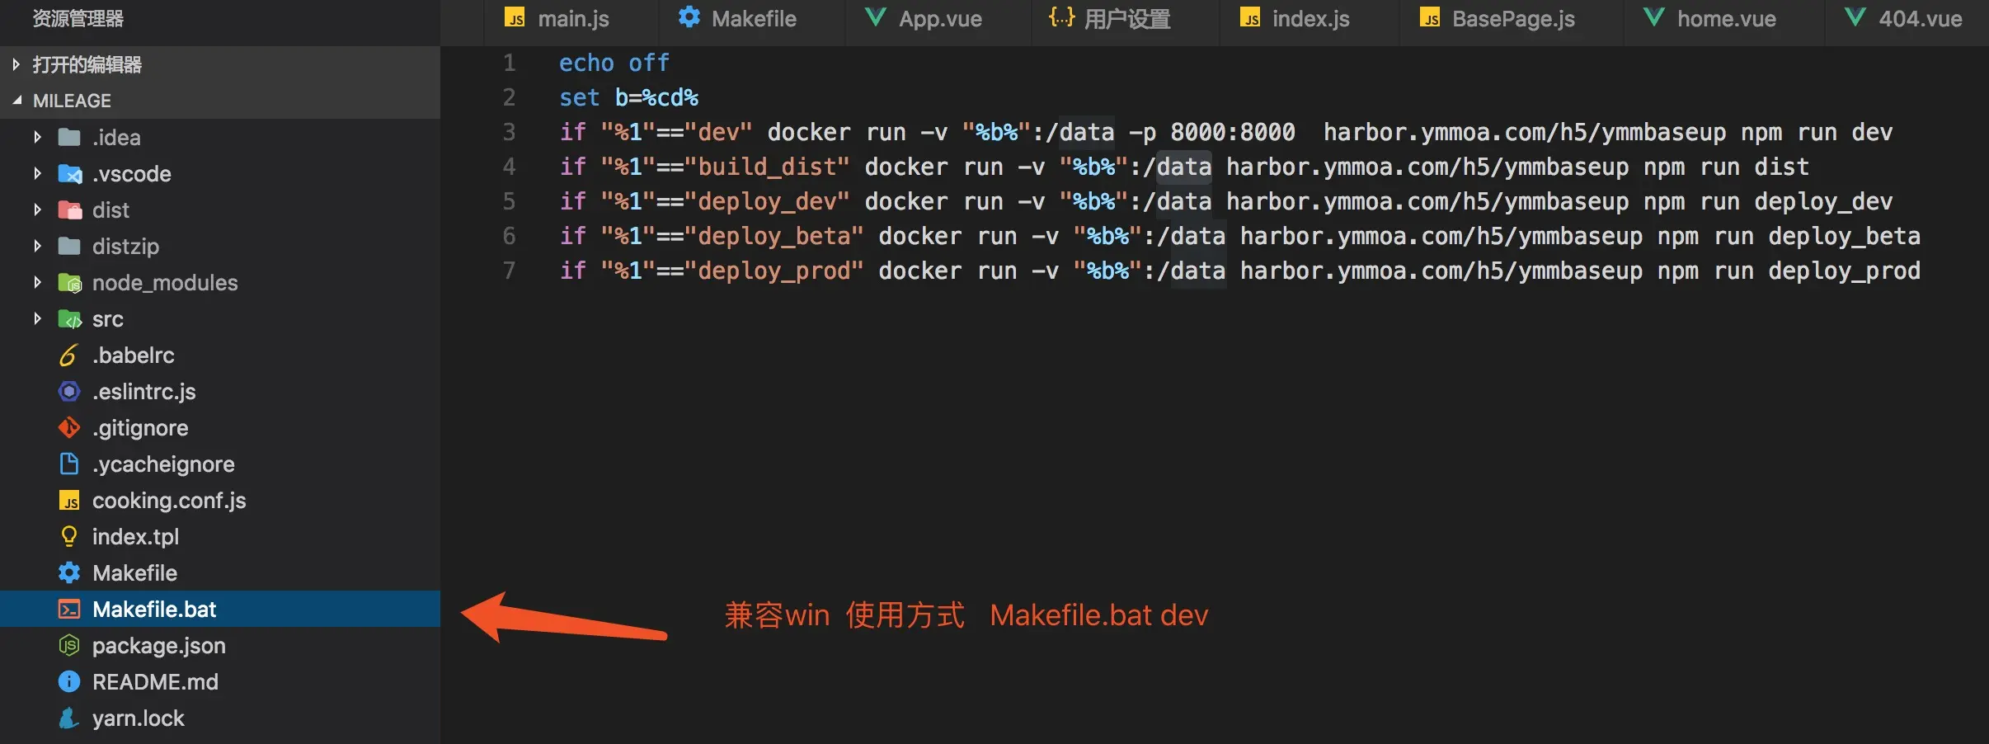Click the nodejs icon beside package.json
Screen dimensions: 1989x744
coord(69,646)
